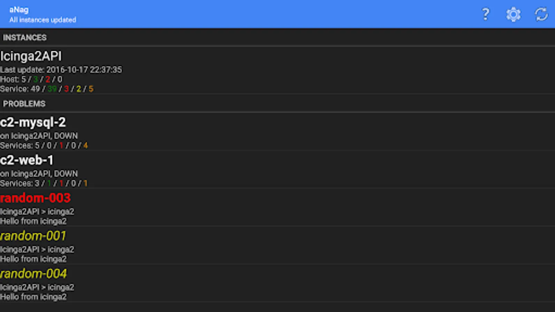Tap the All instances updated status

43,20
